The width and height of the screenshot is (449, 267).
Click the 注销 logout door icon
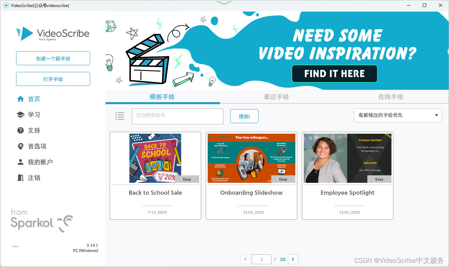pos(20,178)
